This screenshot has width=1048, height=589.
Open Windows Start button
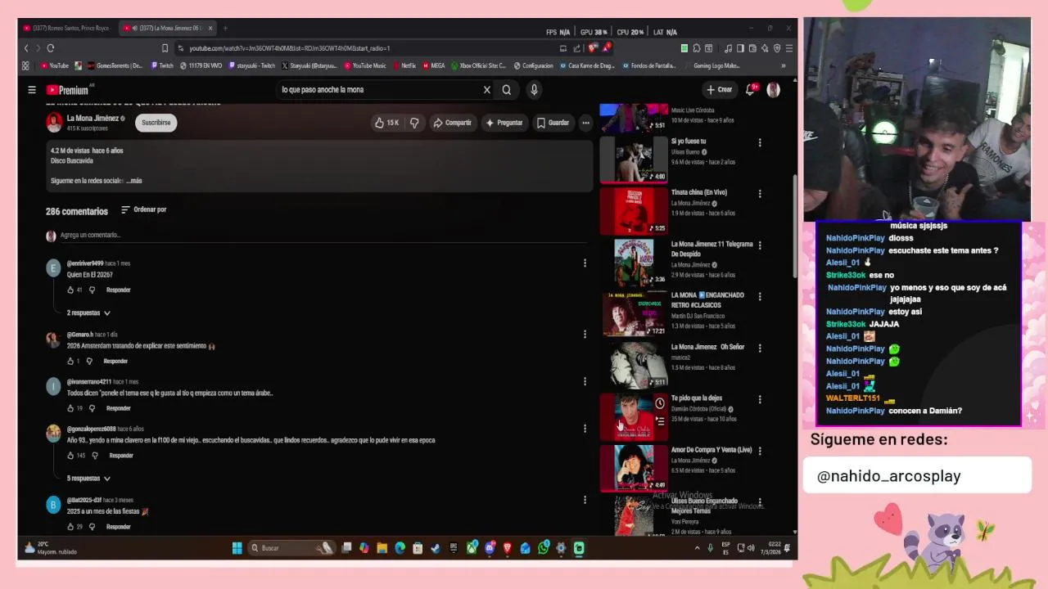point(237,548)
